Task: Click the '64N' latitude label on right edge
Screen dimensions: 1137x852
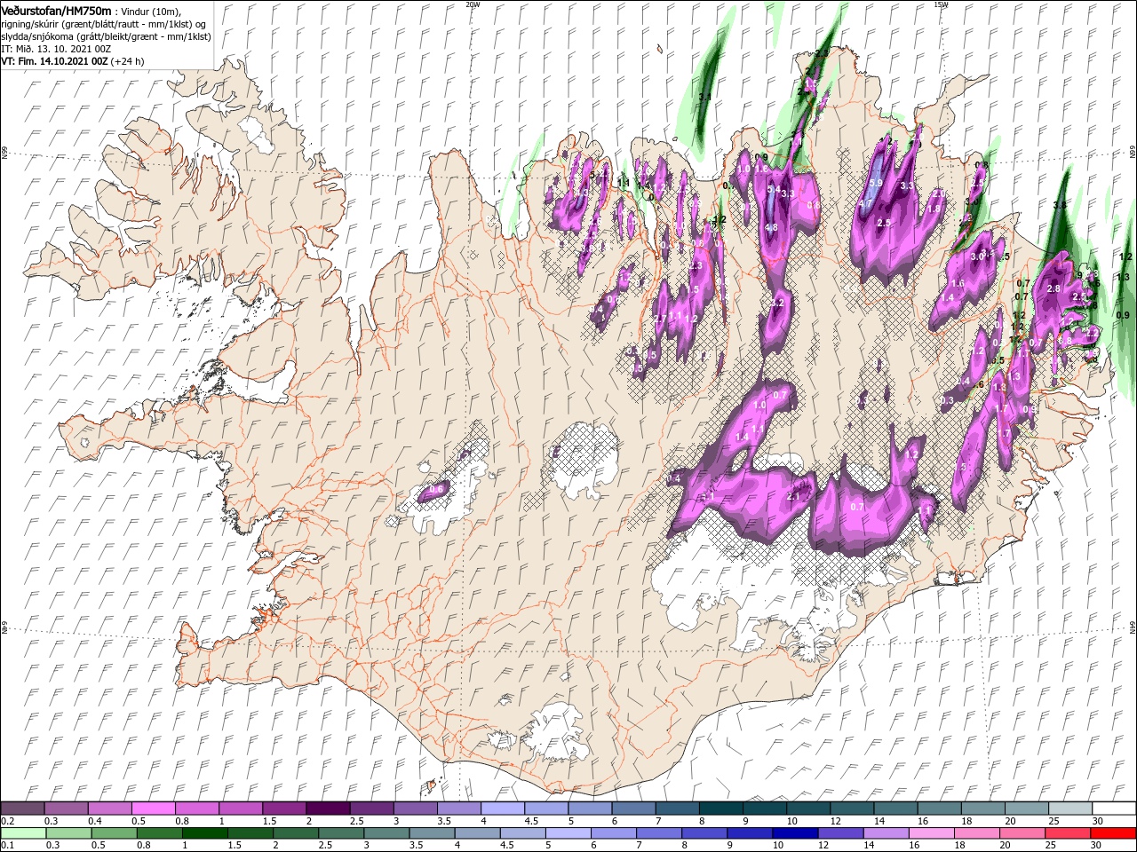Action: [1133, 627]
